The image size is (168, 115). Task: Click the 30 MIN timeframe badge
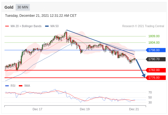23,7
